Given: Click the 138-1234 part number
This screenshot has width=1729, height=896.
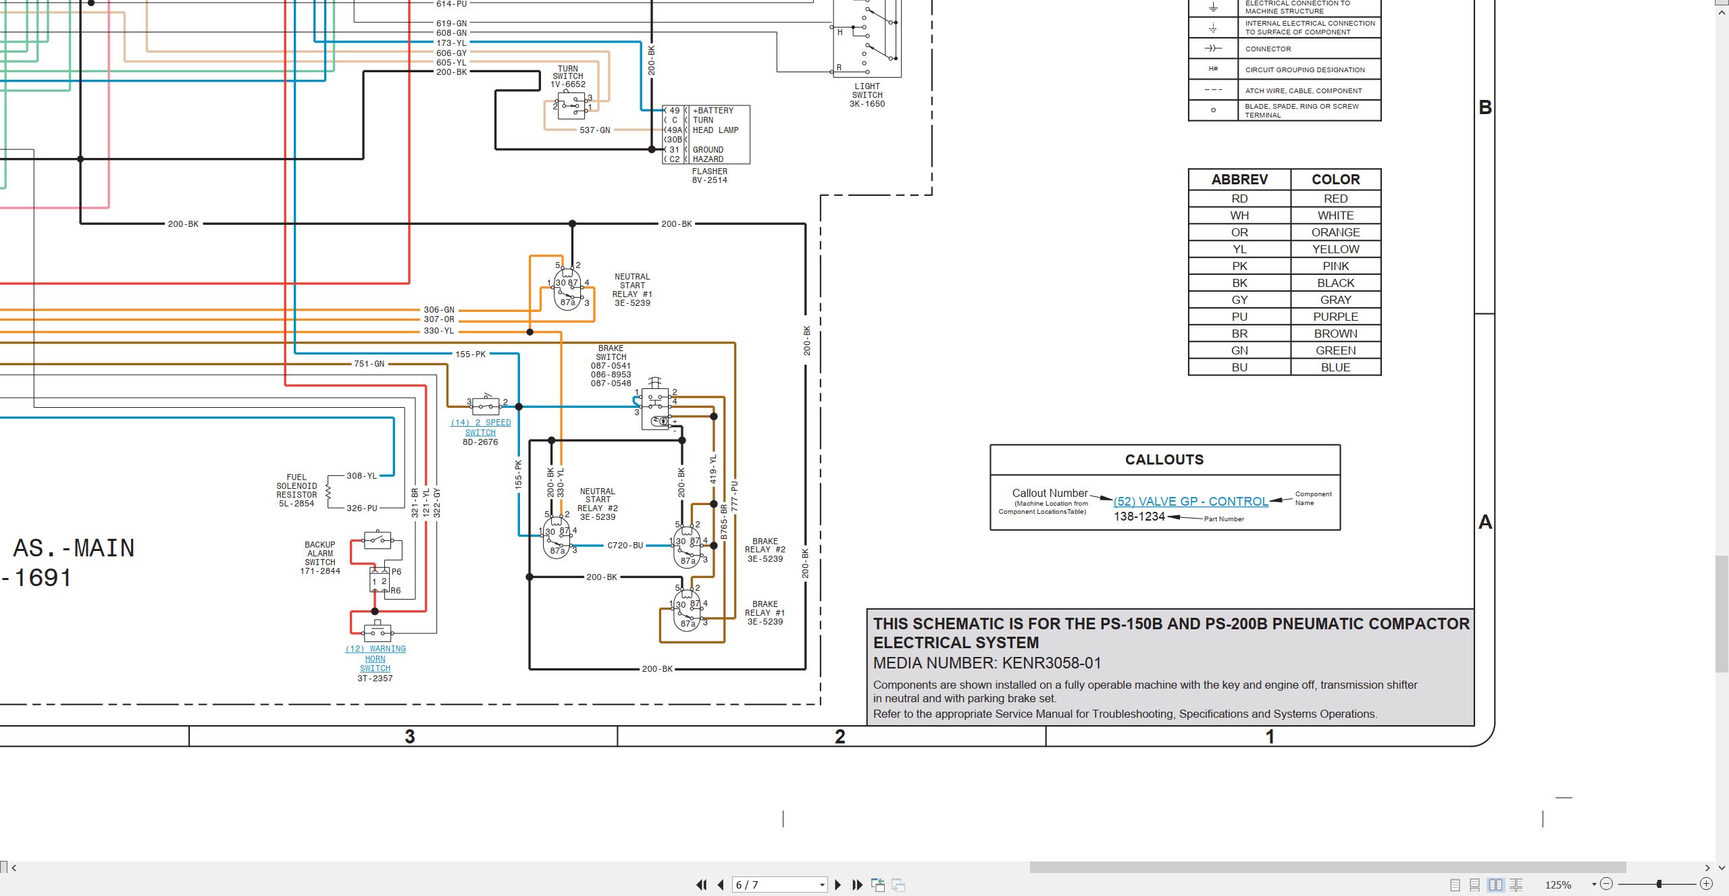Looking at the screenshot, I should (x=1139, y=517).
